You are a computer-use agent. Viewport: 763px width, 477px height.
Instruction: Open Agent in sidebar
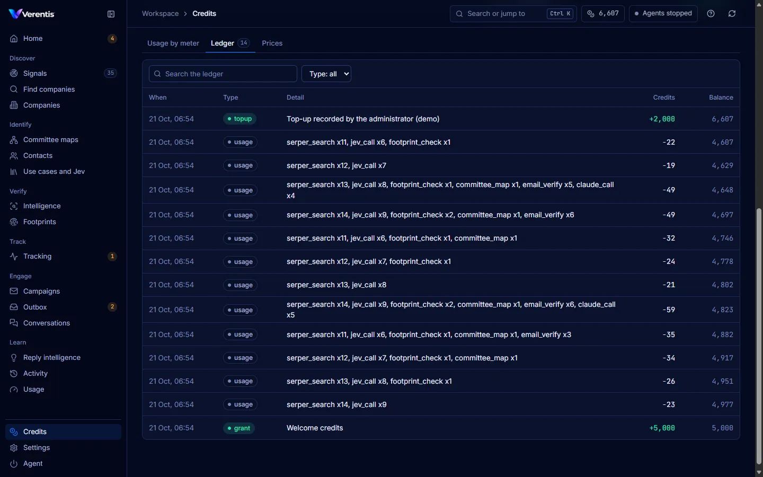point(63,463)
